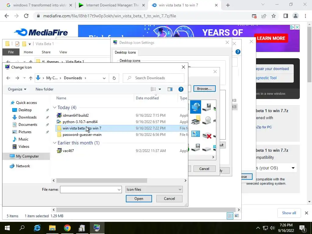Viewport: 312px width, 234px height.
Task: Expand the address path dropdown
Action: [x=104, y=78]
